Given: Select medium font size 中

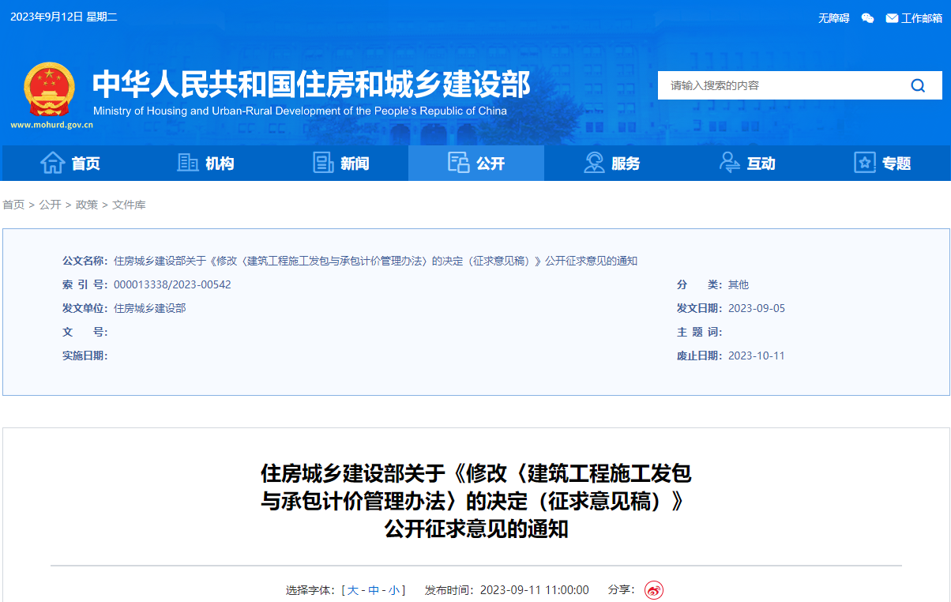Looking at the screenshot, I should coord(374,590).
